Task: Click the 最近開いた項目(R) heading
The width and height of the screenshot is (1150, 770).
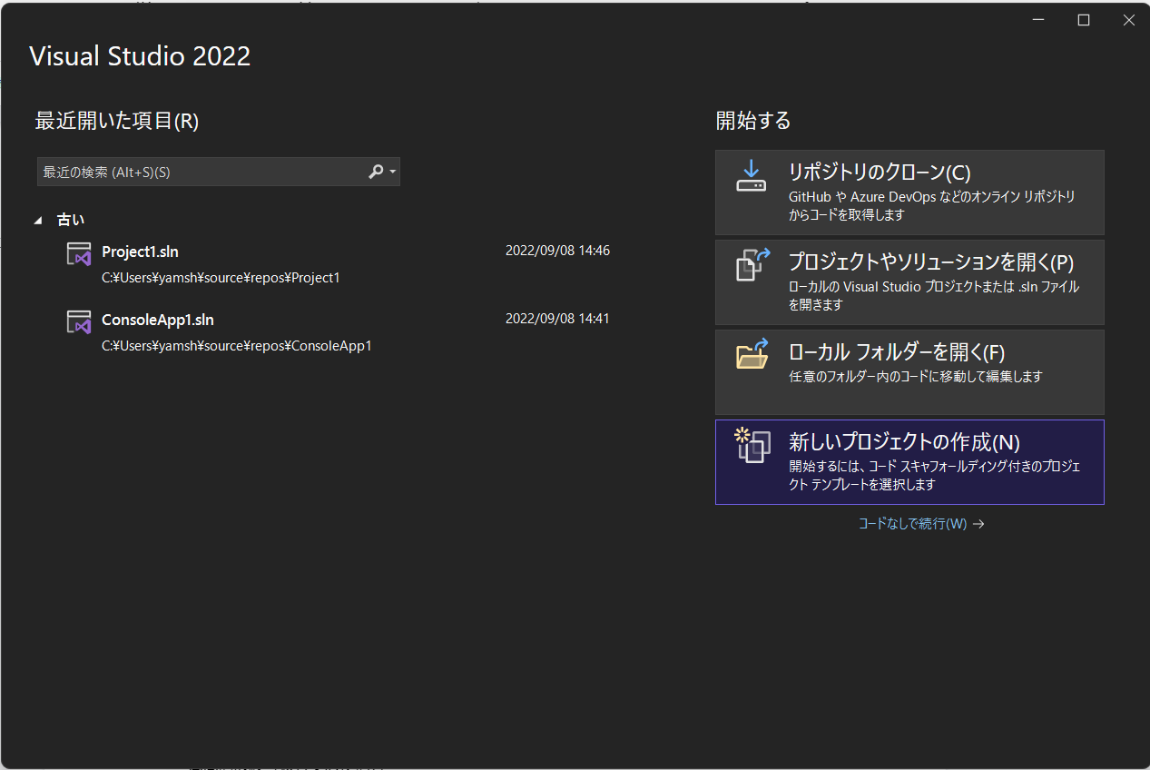Action: [x=116, y=121]
